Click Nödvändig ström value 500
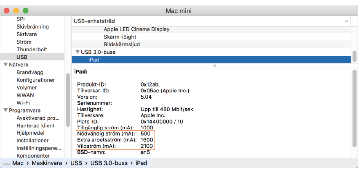Viewport: 358px width, 173px height. click(145, 134)
